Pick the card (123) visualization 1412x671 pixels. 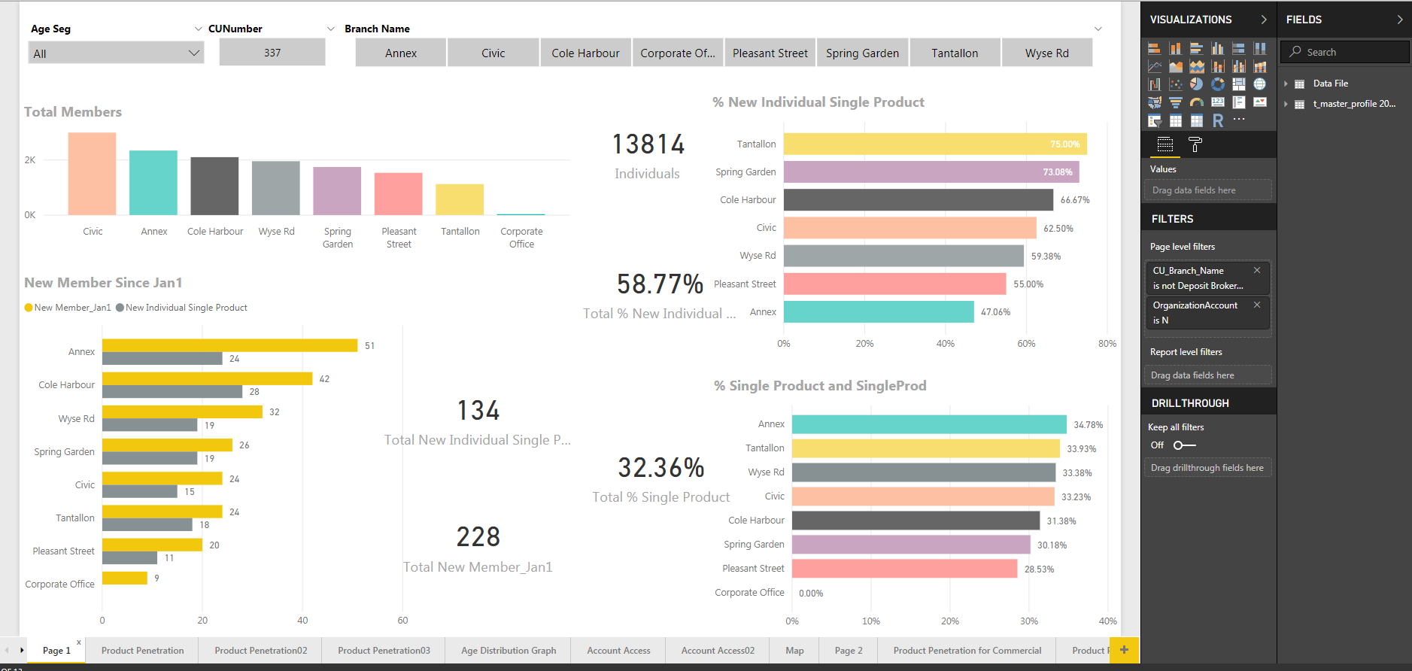(x=1217, y=103)
